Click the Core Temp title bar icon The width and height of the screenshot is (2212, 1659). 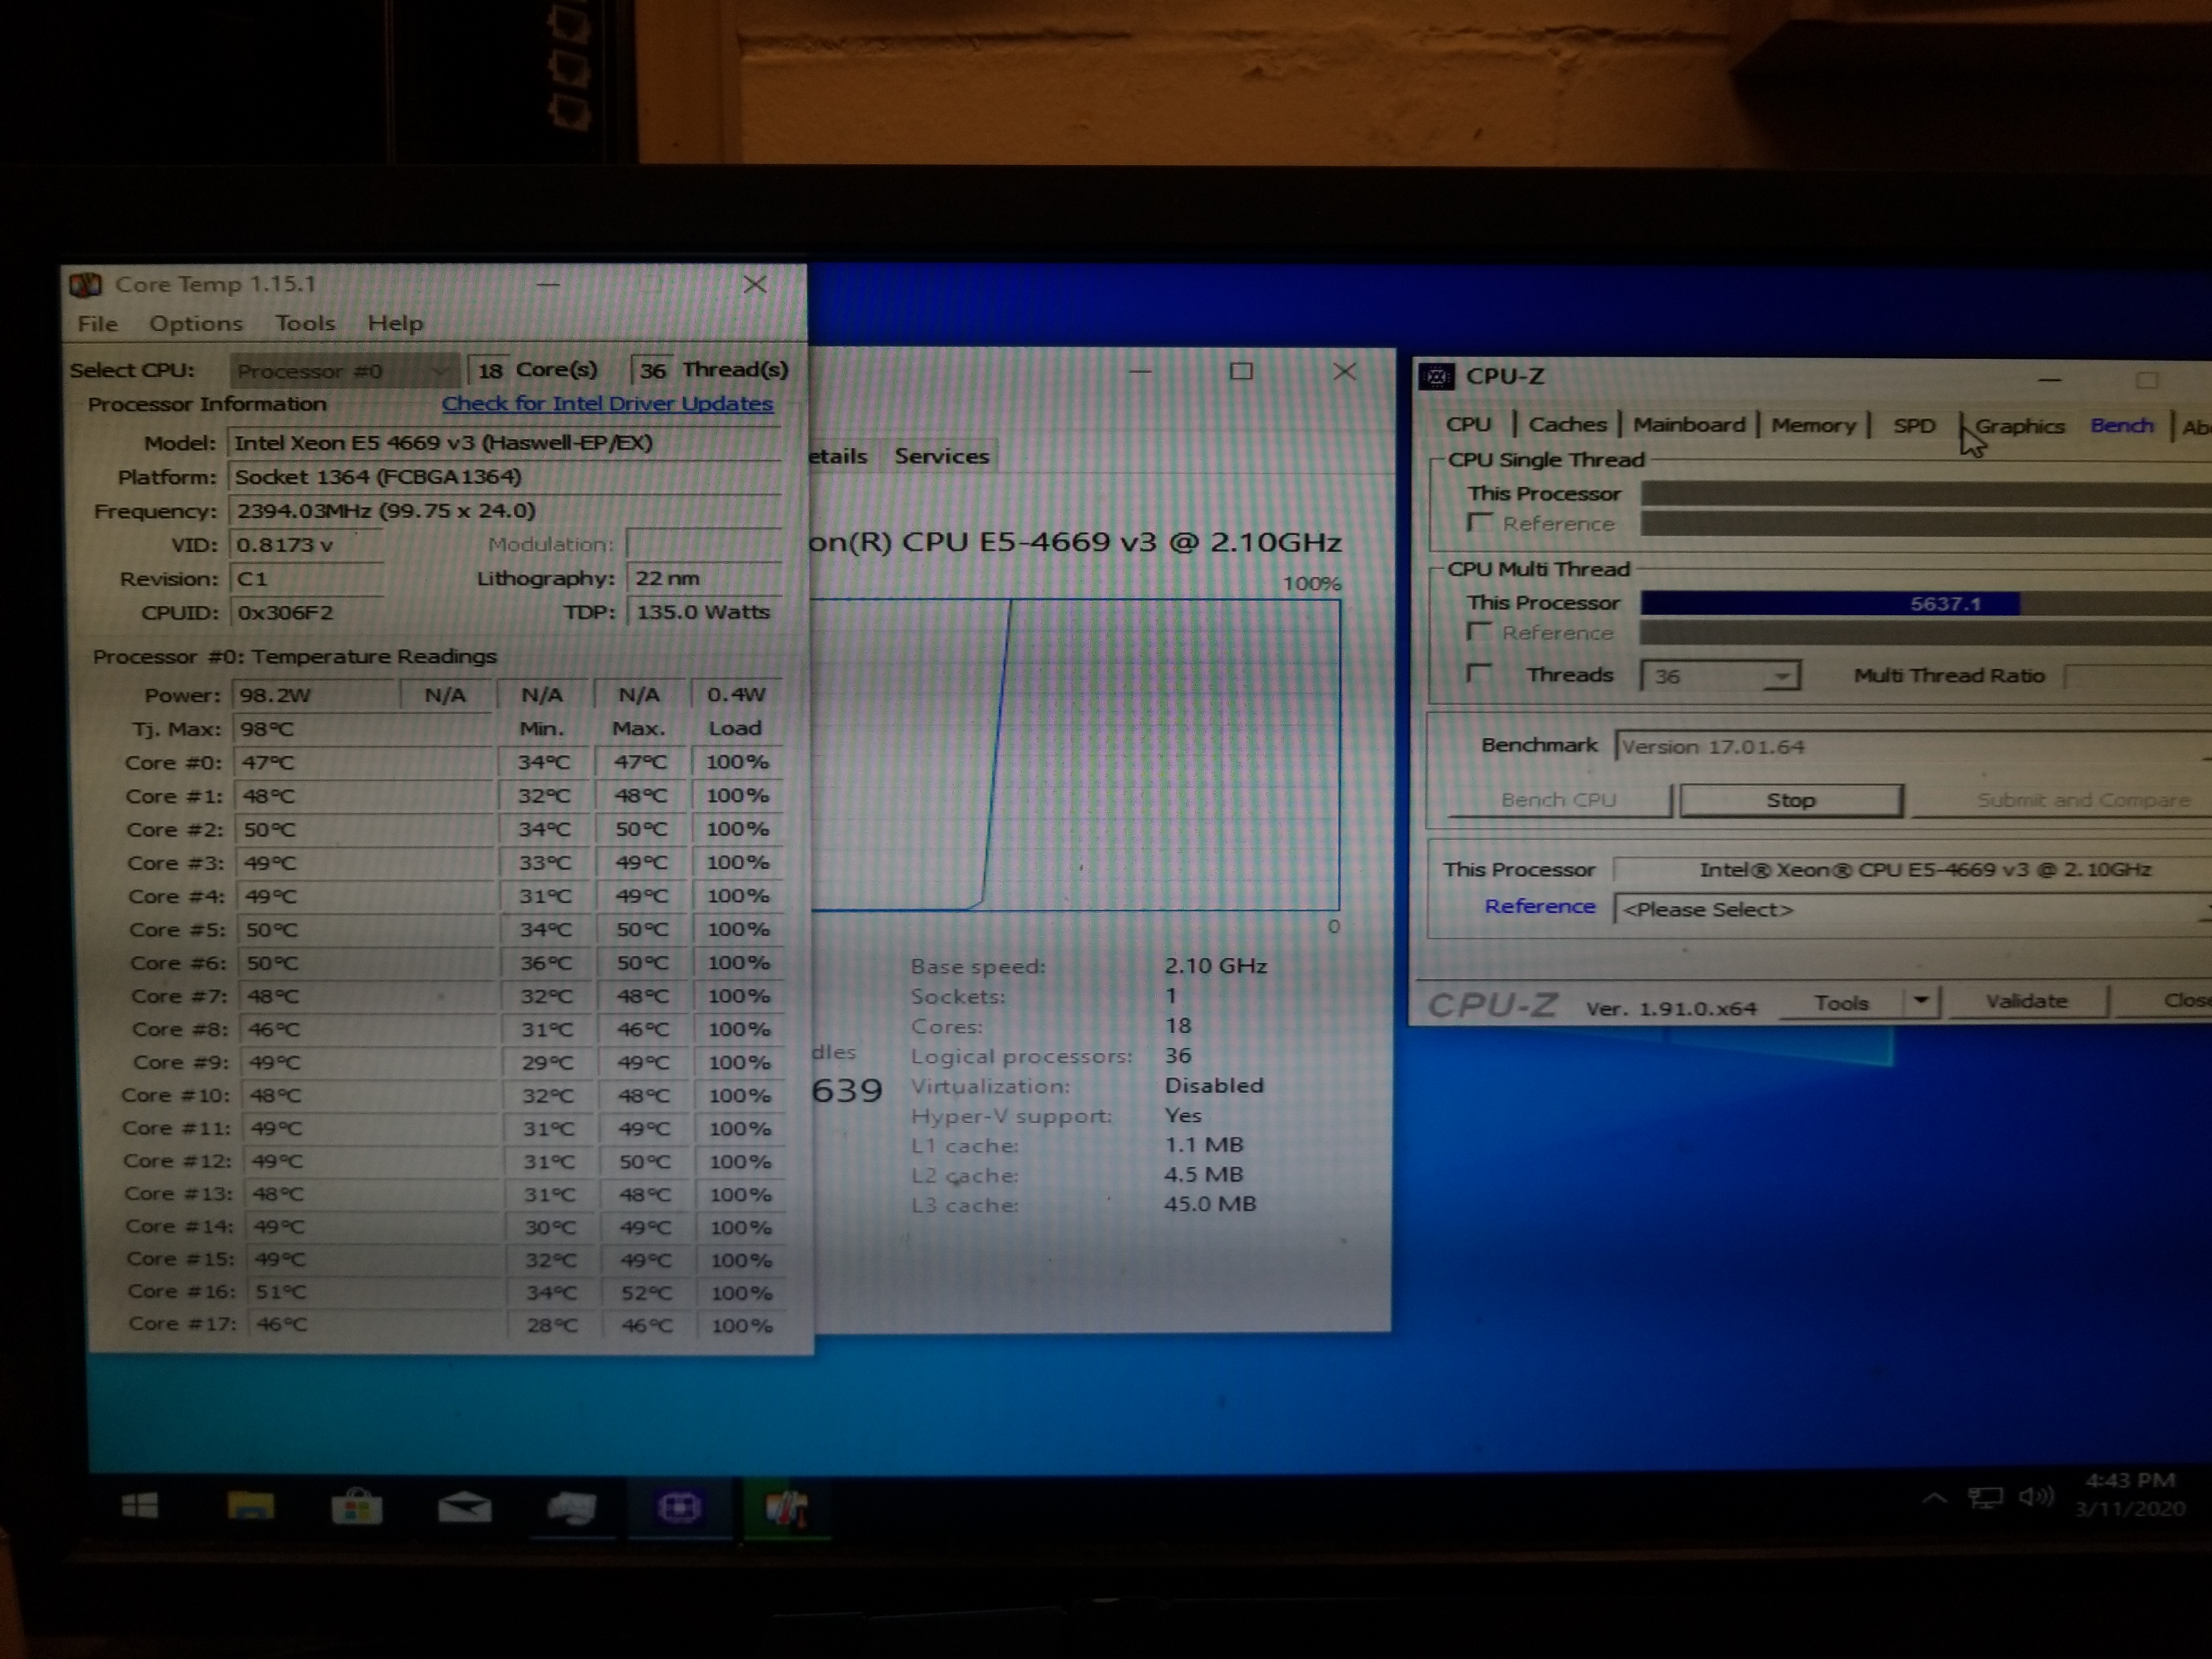86,285
